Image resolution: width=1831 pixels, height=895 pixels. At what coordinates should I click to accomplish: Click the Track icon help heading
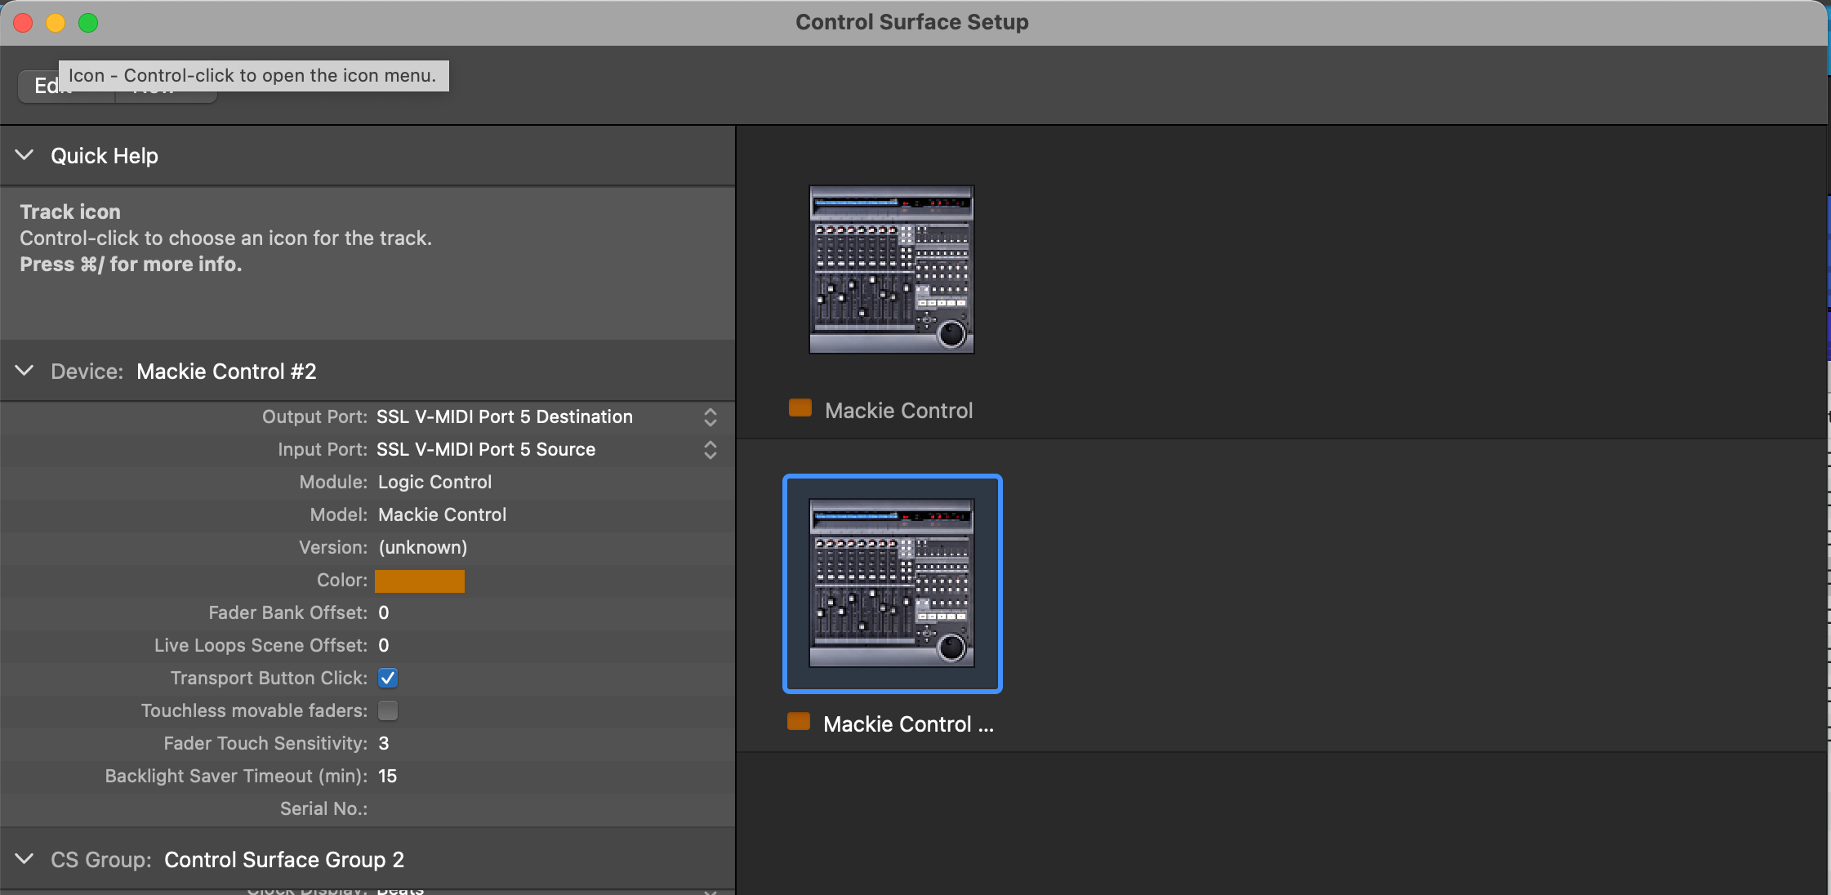(70, 212)
